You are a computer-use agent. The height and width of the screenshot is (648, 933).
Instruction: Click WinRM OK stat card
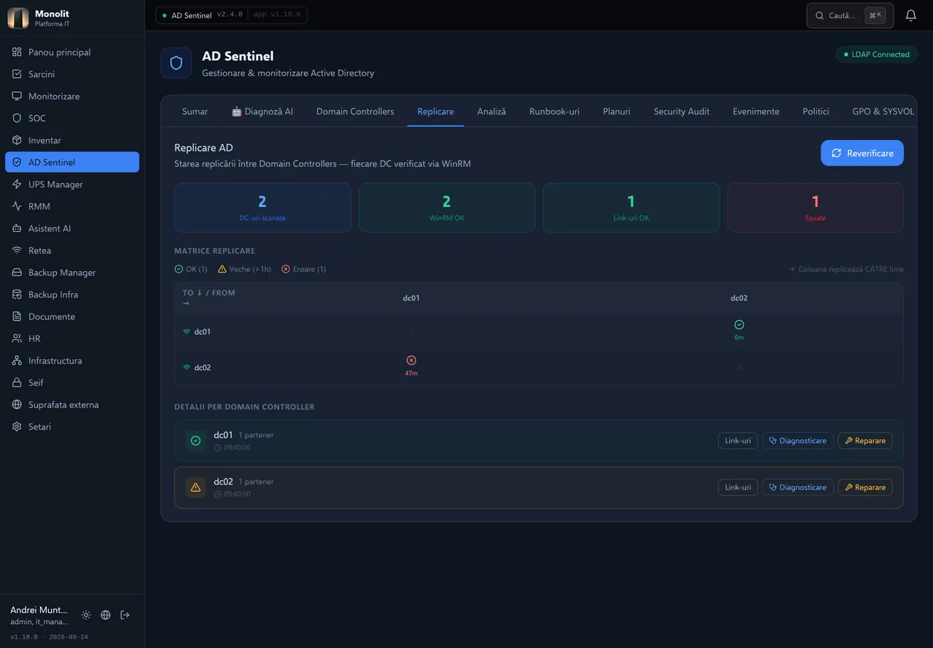click(447, 208)
